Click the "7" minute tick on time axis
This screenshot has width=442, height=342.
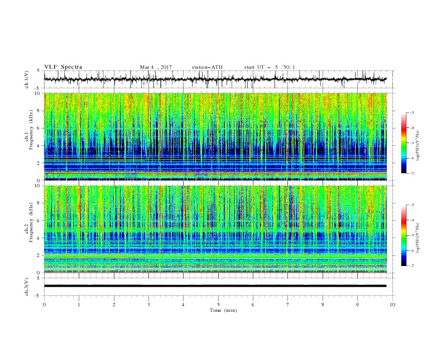point(288,305)
